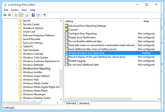
Task: Click tree pane scroll up arrow
Action: [x=61, y=21]
